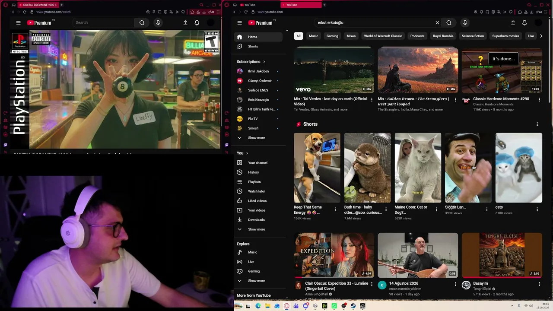Open more options for Tai Verdes mix
This screenshot has width=553, height=311.
[372, 99]
